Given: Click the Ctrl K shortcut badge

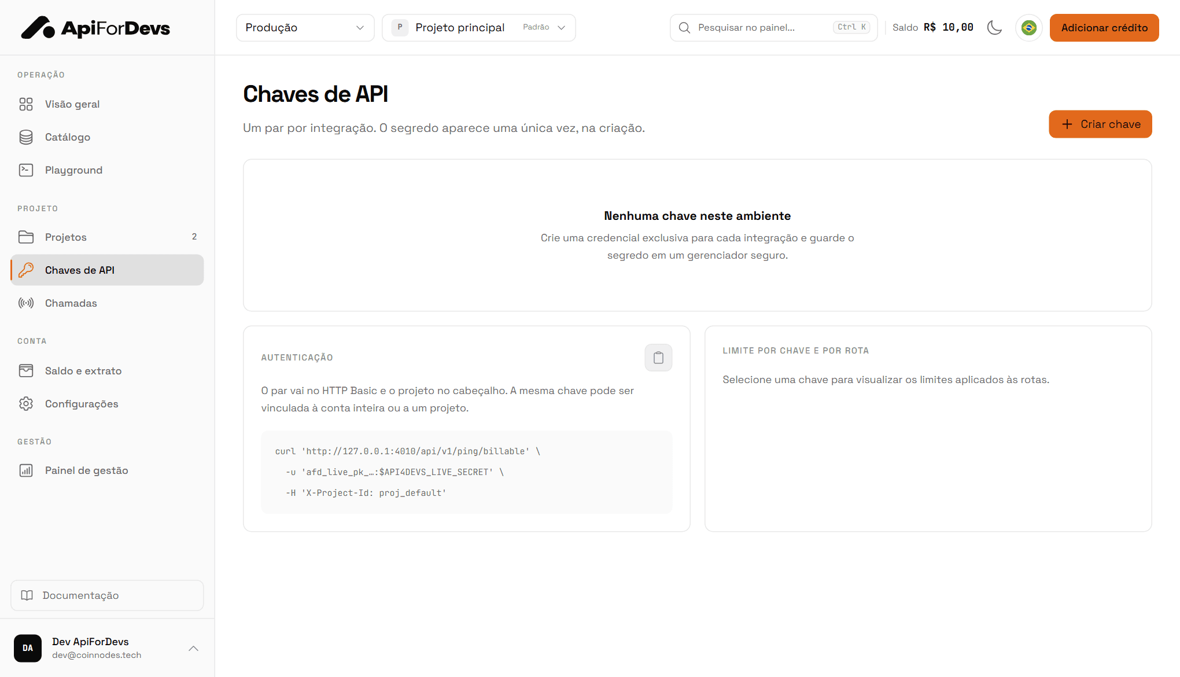Looking at the screenshot, I should point(851,27).
